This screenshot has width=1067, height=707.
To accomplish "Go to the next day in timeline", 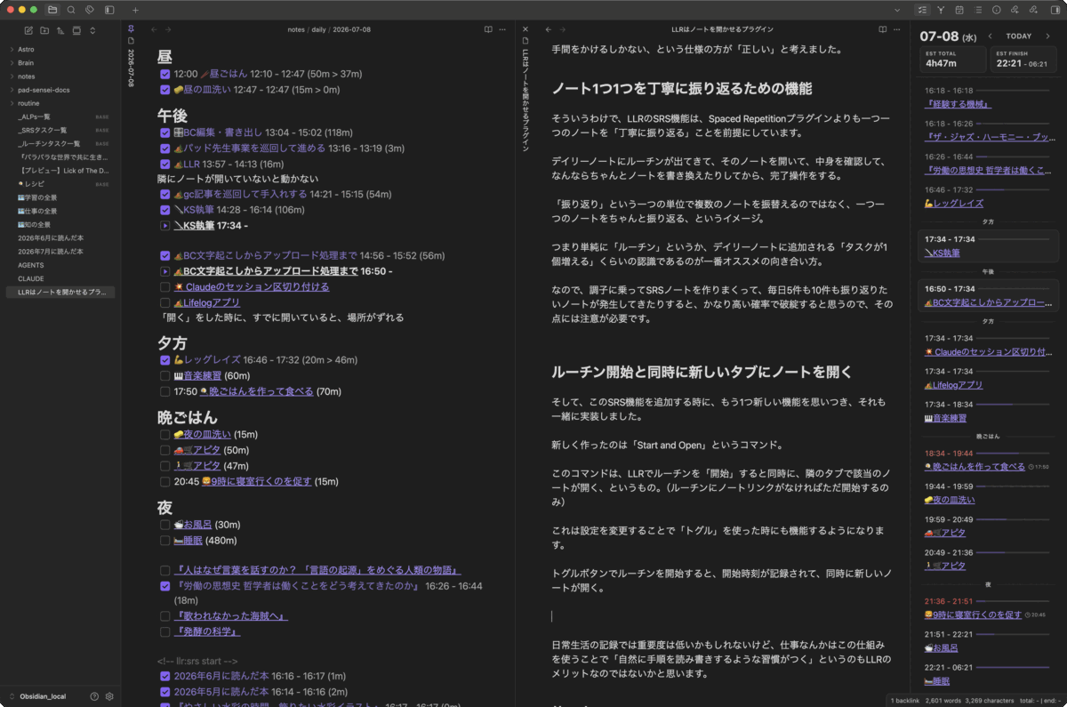I will tap(1047, 36).
